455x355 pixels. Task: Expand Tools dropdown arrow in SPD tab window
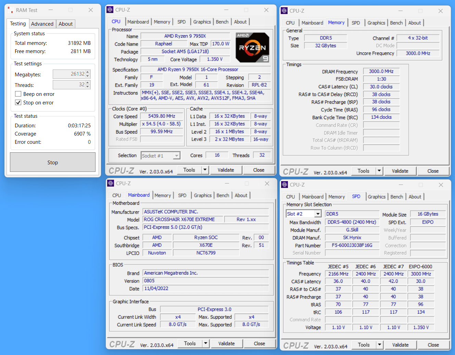click(379, 345)
